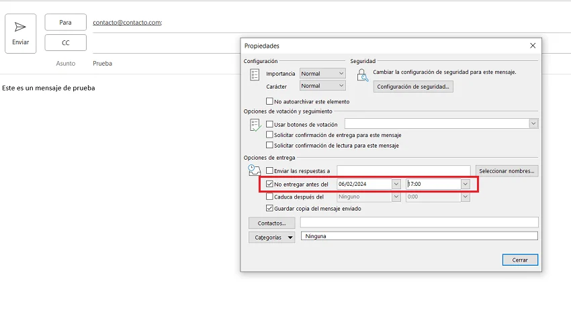Click the empty CC address field
Screen dimensions: 571x312
coord(166,43)
